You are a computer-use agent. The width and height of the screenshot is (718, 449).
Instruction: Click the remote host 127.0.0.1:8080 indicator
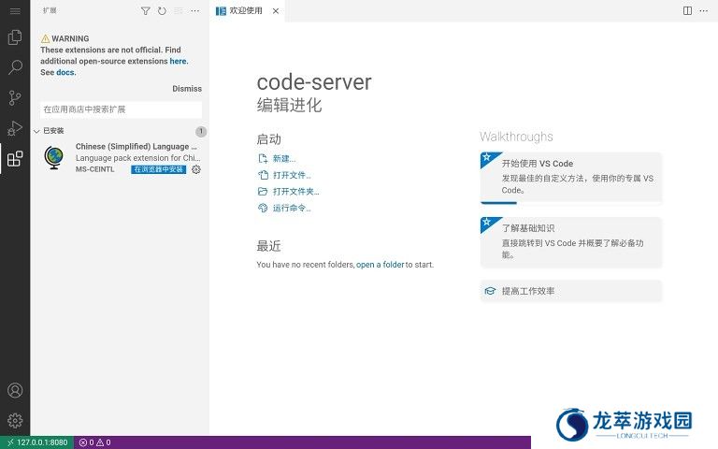click(x=37, y=442)
